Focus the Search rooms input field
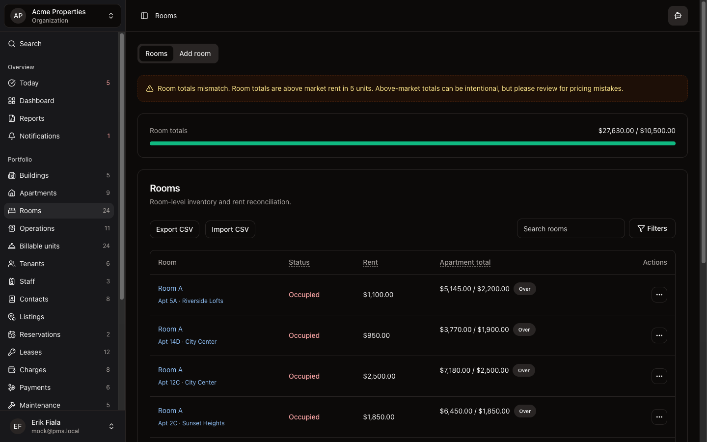Viewport: 707px width, 442px height. click(x=571, y=229)
